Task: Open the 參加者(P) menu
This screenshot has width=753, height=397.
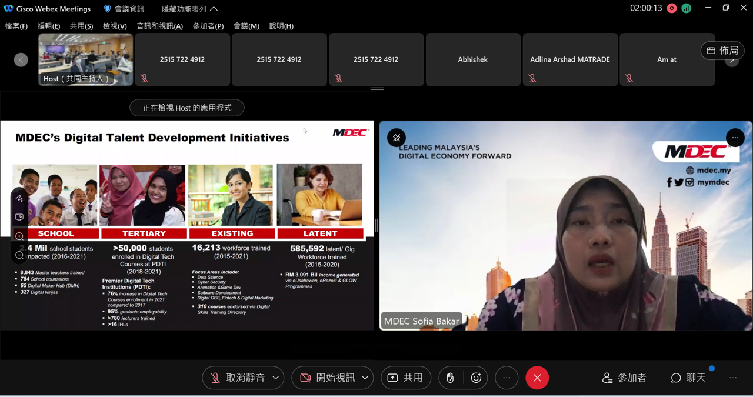Action: pos(208,26)
